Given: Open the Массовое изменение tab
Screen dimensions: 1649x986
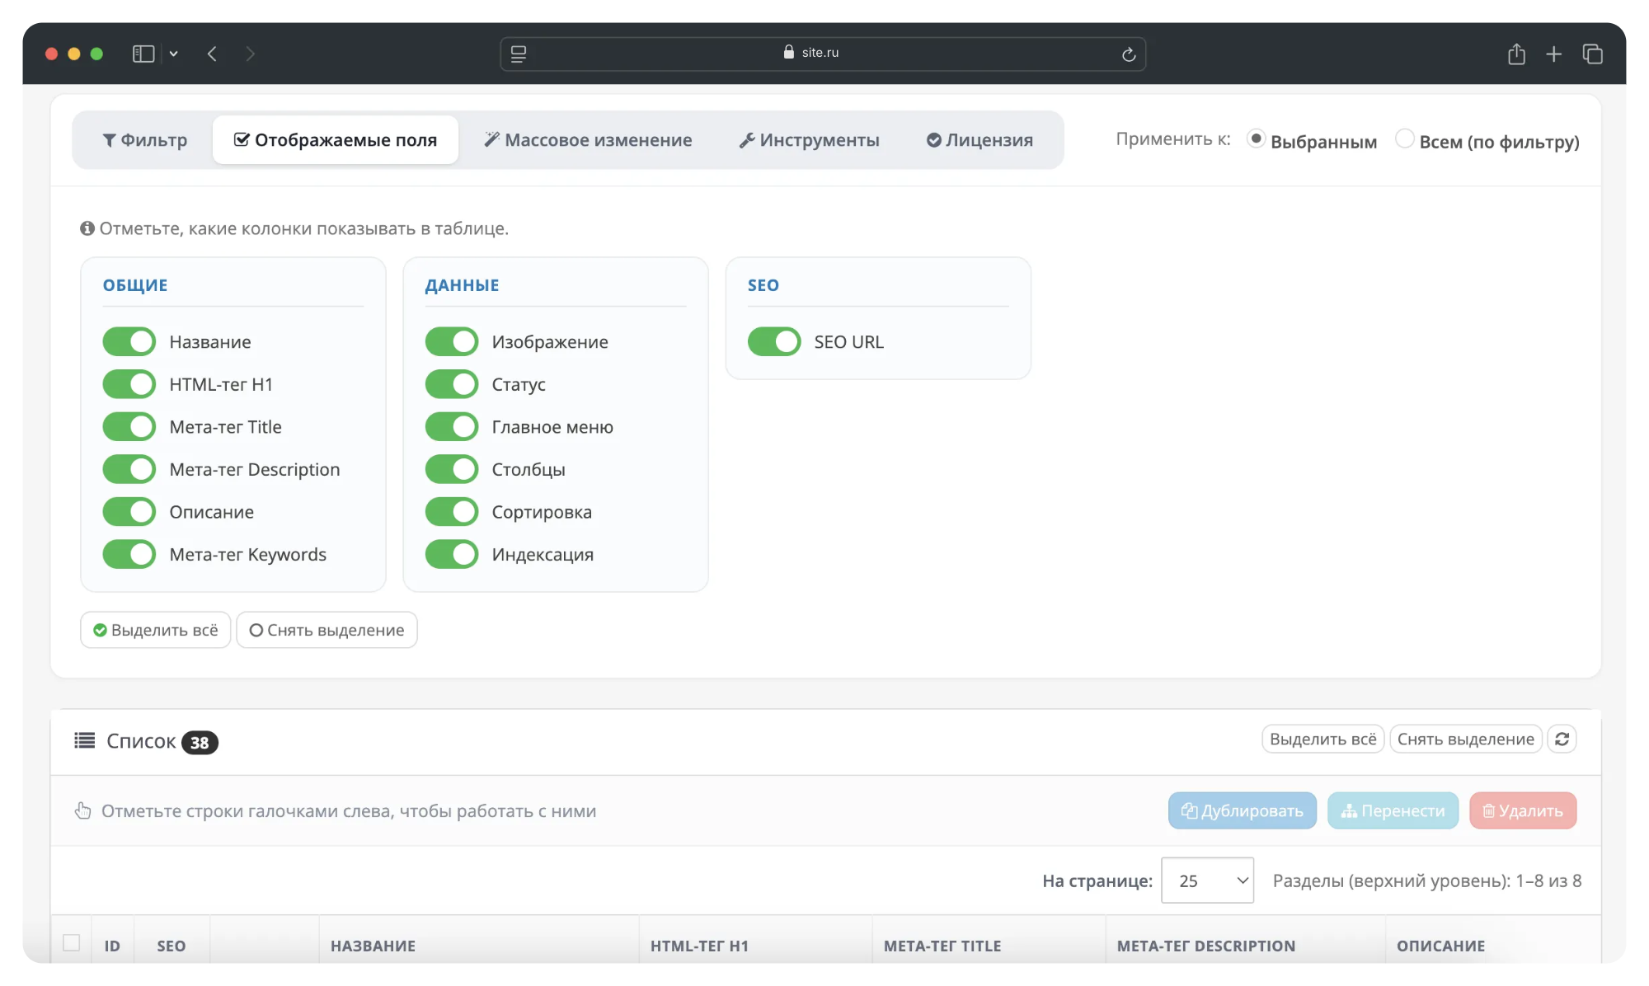Looking at the screenshot, I should coord(588,140).
